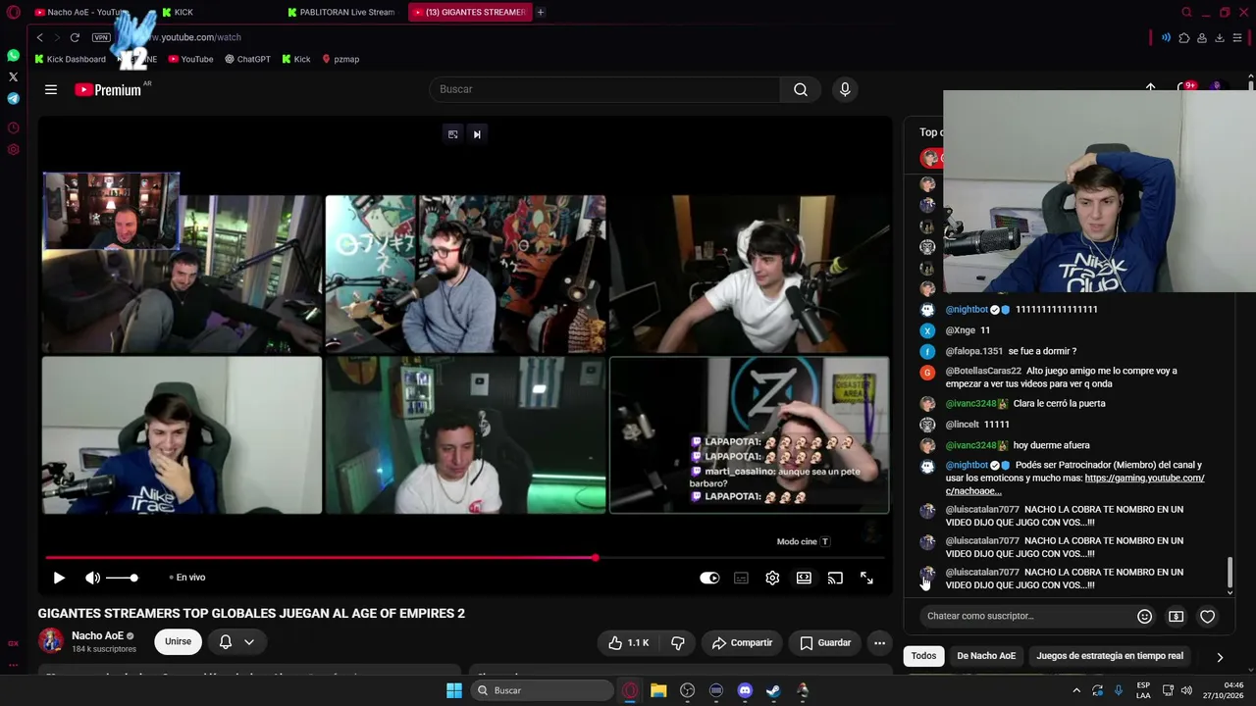Open X (Twitter) in the Opera sidebar
This screenshot has height=706, width=1256.
click(13, 76)
